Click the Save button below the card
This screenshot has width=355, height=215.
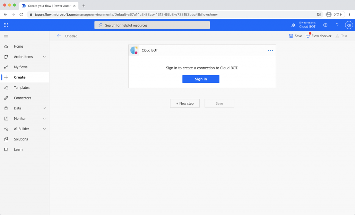click(x=219, y=103)
